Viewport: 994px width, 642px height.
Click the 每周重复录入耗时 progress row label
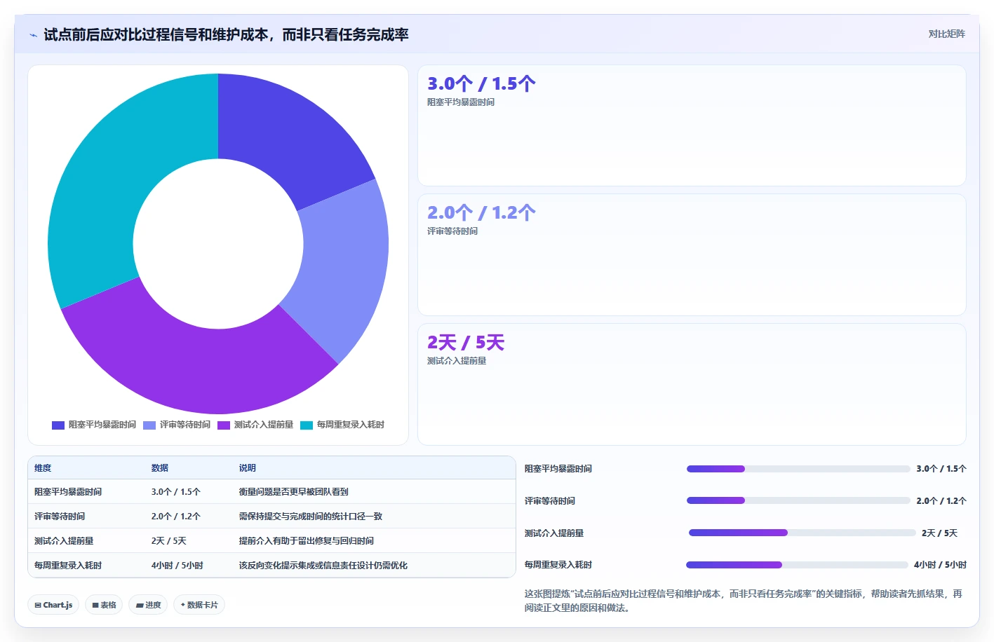click(x=558, y=565)
